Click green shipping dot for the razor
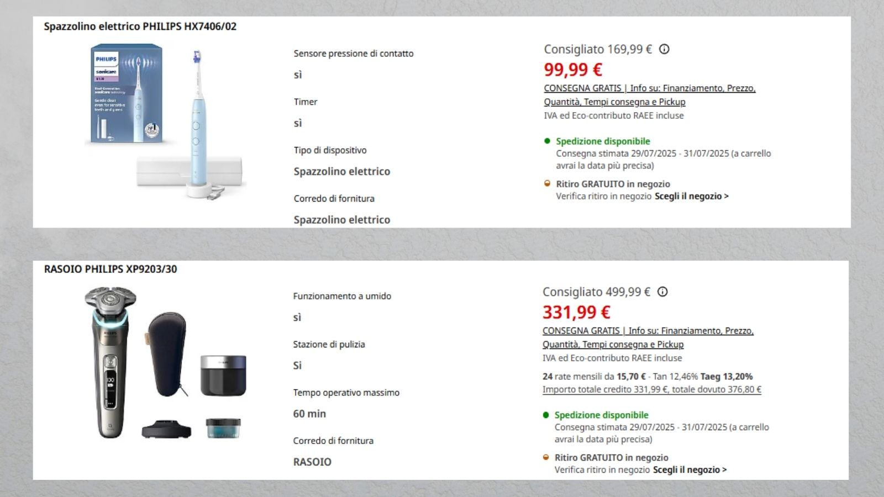The width and height of the screenshot is (884, 497). point(546,415)
